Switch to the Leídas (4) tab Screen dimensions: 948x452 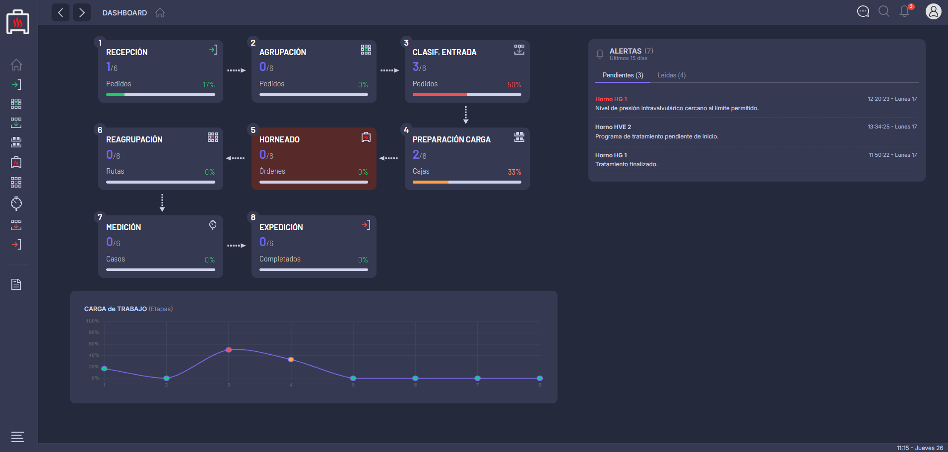[x=671, y=75]
